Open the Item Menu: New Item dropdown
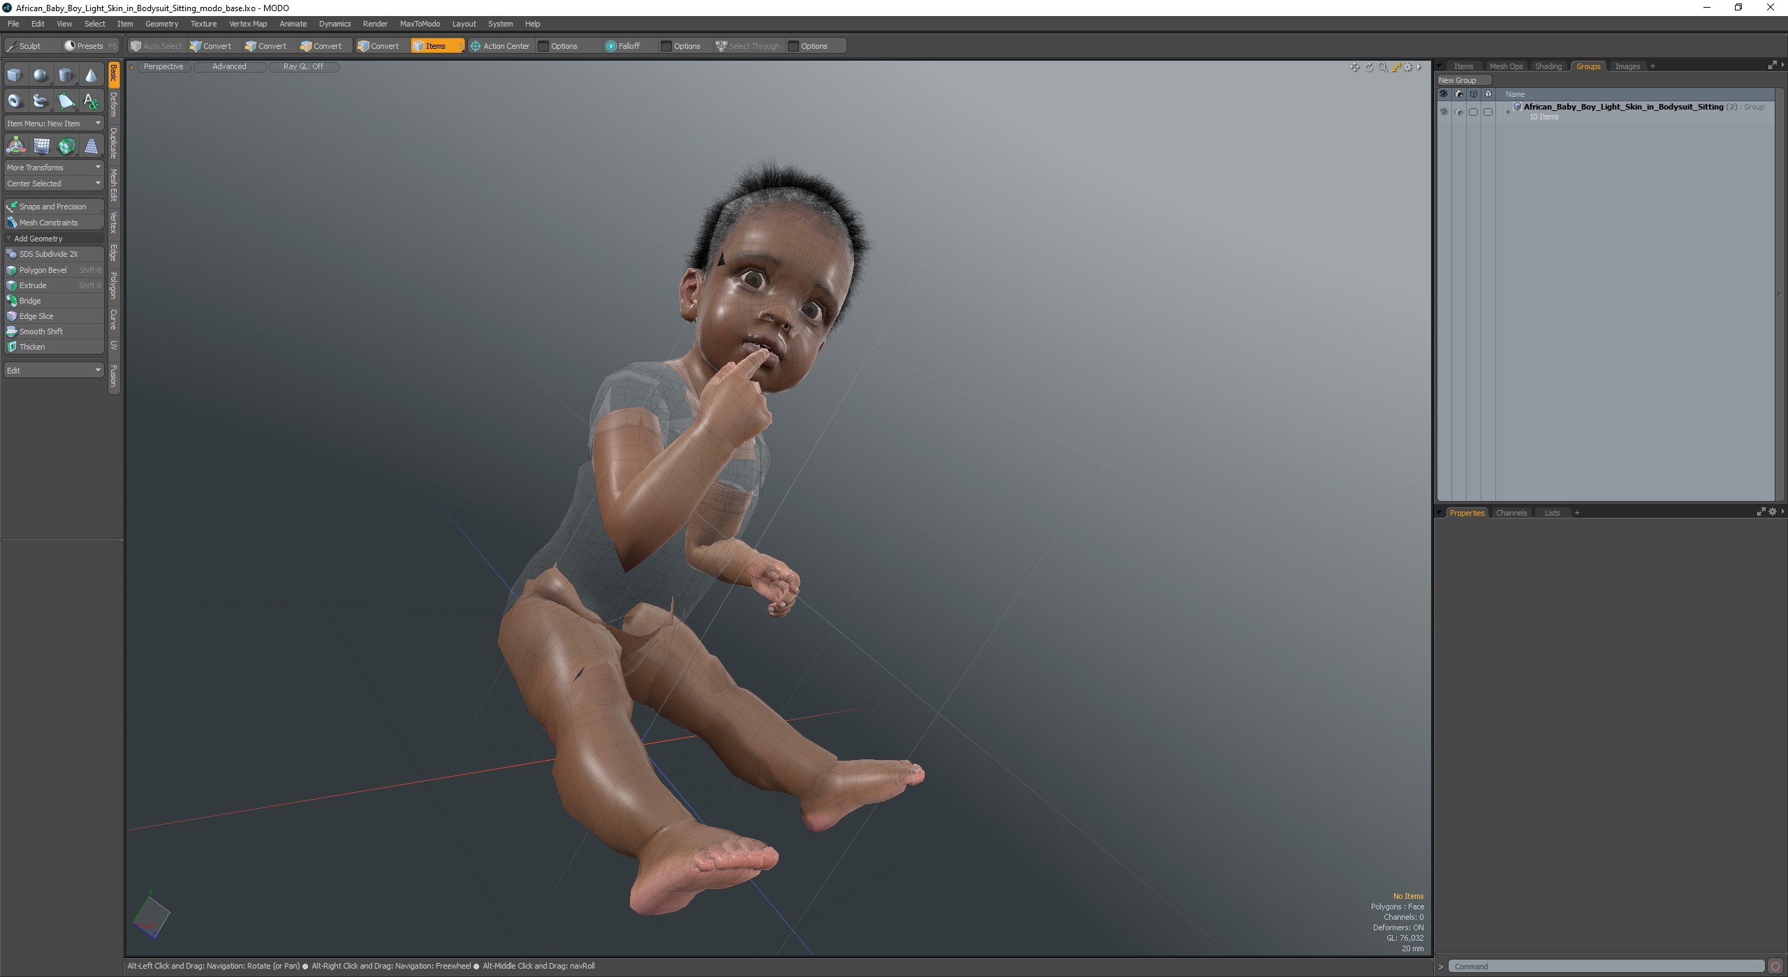Screen dimensions: 1788x977 point(54,124)
